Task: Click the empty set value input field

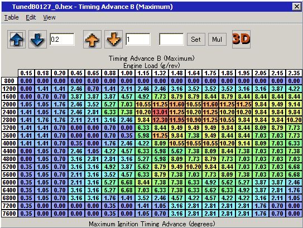Action: coord(171,40)
